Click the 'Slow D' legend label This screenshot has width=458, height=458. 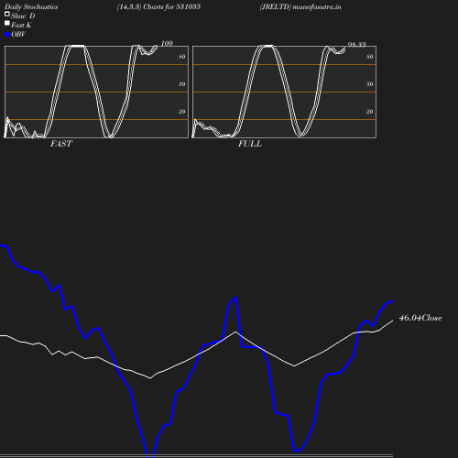coord(23,16)
